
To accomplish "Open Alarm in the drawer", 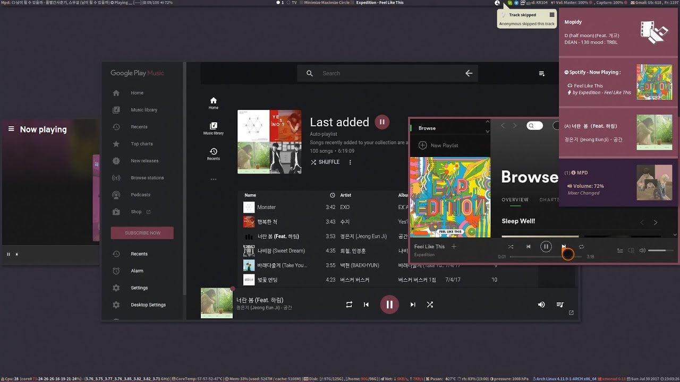I will (x=137, y=271).
